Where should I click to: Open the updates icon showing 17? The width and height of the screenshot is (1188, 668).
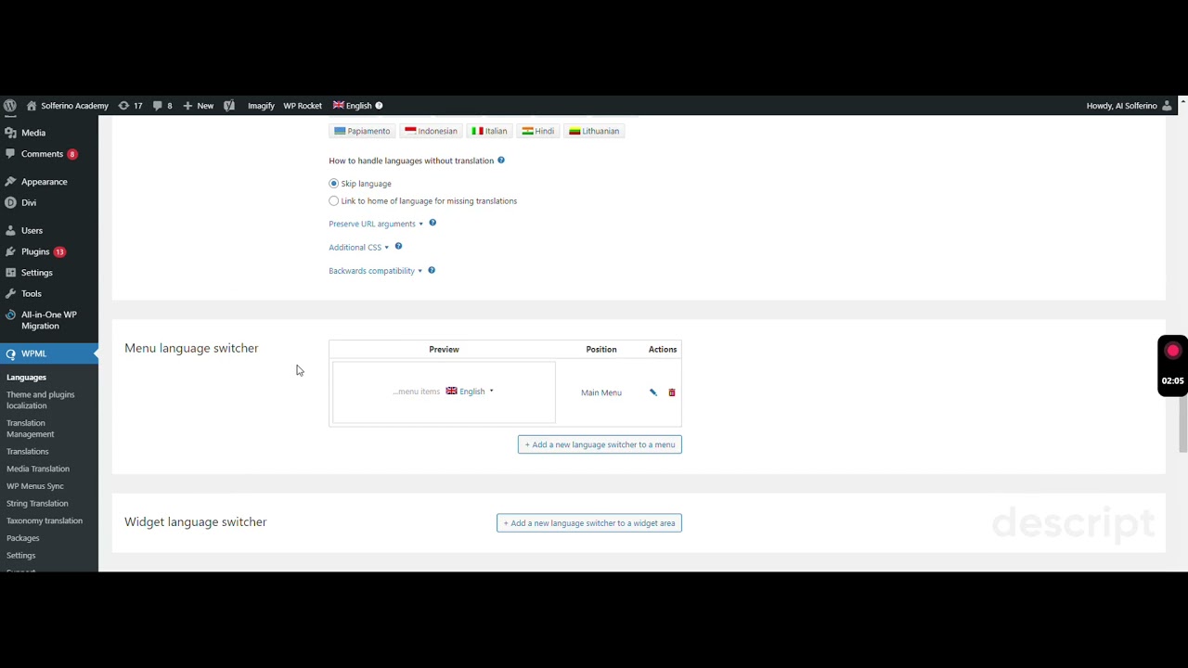click(130, 106)
